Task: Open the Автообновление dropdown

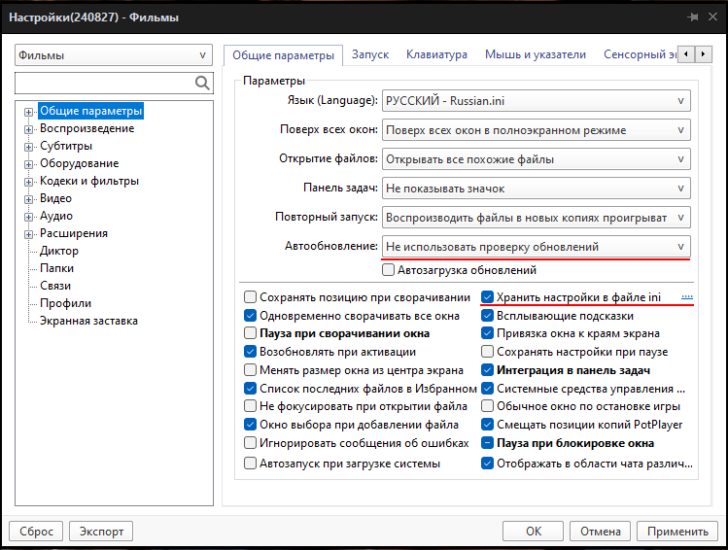Action: (x=536, y=247)
